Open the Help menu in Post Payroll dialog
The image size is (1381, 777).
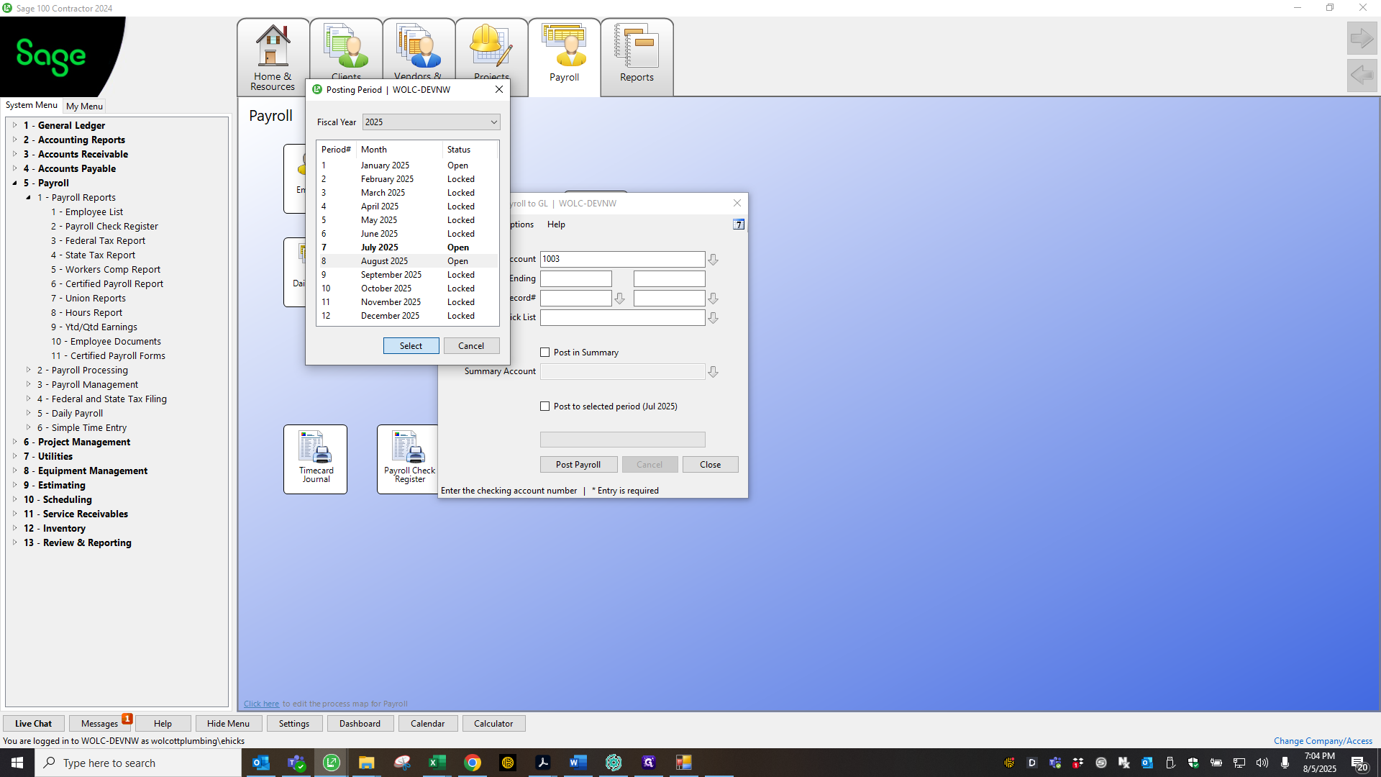pos(556,224)
